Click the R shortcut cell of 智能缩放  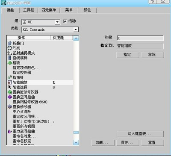point(54,82)
